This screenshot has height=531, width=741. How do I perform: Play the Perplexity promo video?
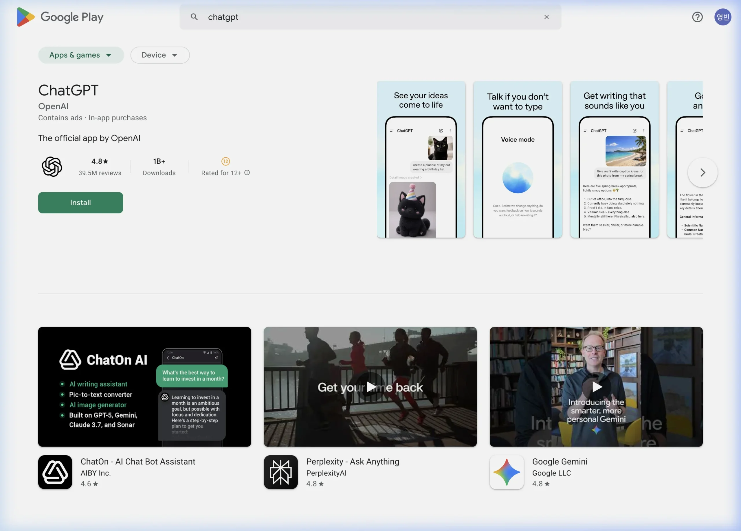click(370, 387)
